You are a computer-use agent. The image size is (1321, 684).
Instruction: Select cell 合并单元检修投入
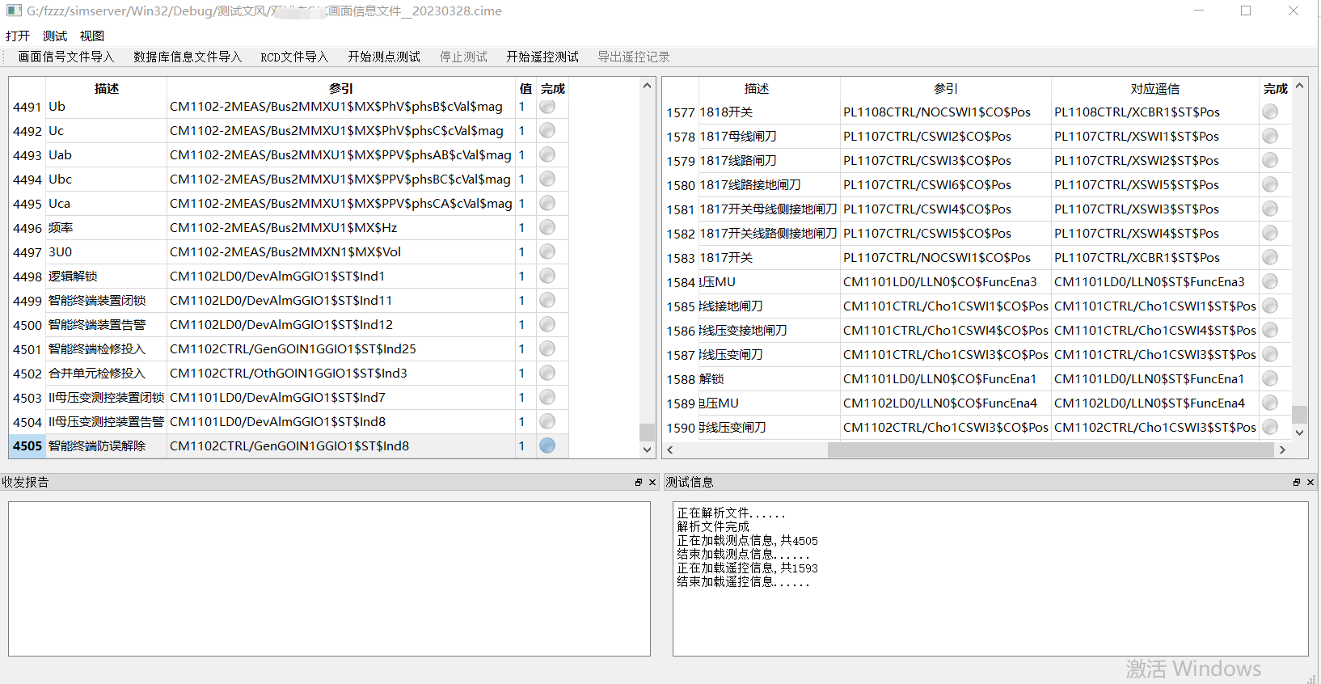click(x=106, y=374)
